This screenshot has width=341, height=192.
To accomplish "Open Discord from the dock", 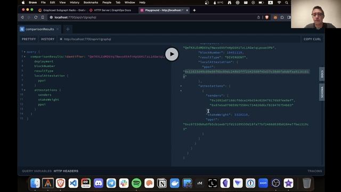I will (99, 183).
